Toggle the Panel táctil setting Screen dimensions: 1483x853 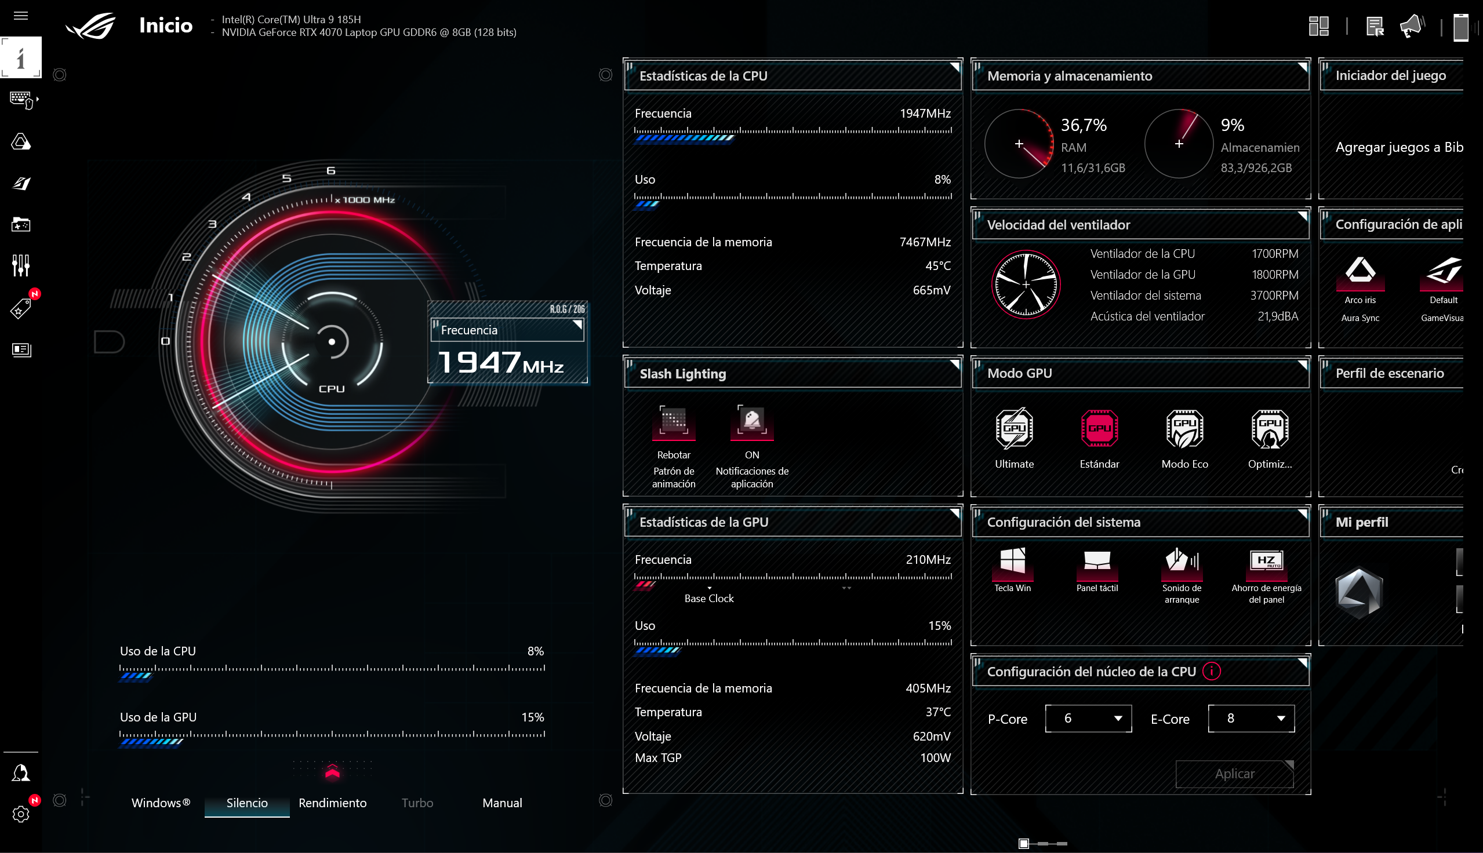pos(1097,562)
